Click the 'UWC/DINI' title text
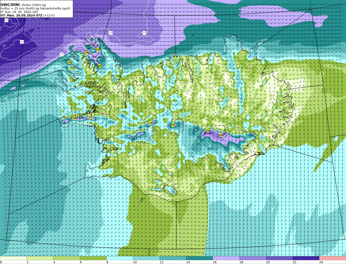Image resolution: width=346 pixels, height=264 pixels. click(x=10, y=5)
